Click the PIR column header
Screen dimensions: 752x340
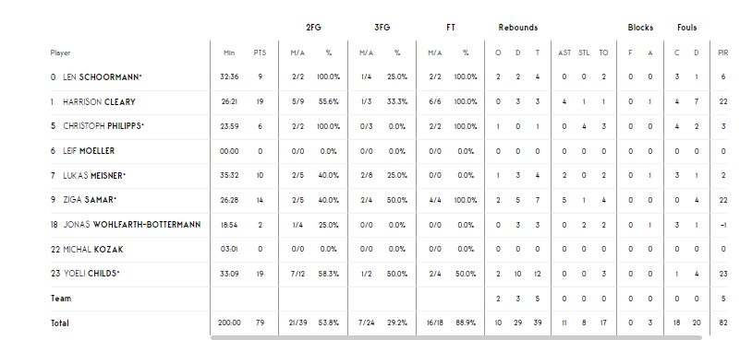coord(722,53)
